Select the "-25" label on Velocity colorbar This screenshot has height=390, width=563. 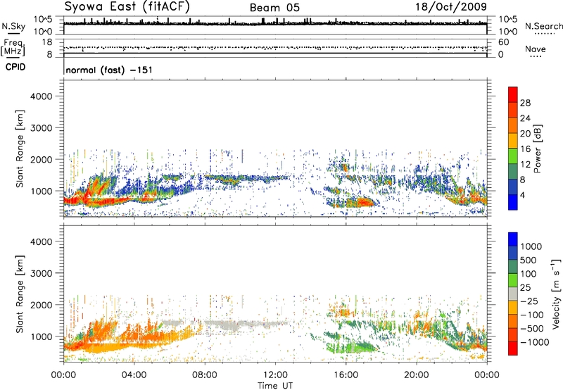530,301
